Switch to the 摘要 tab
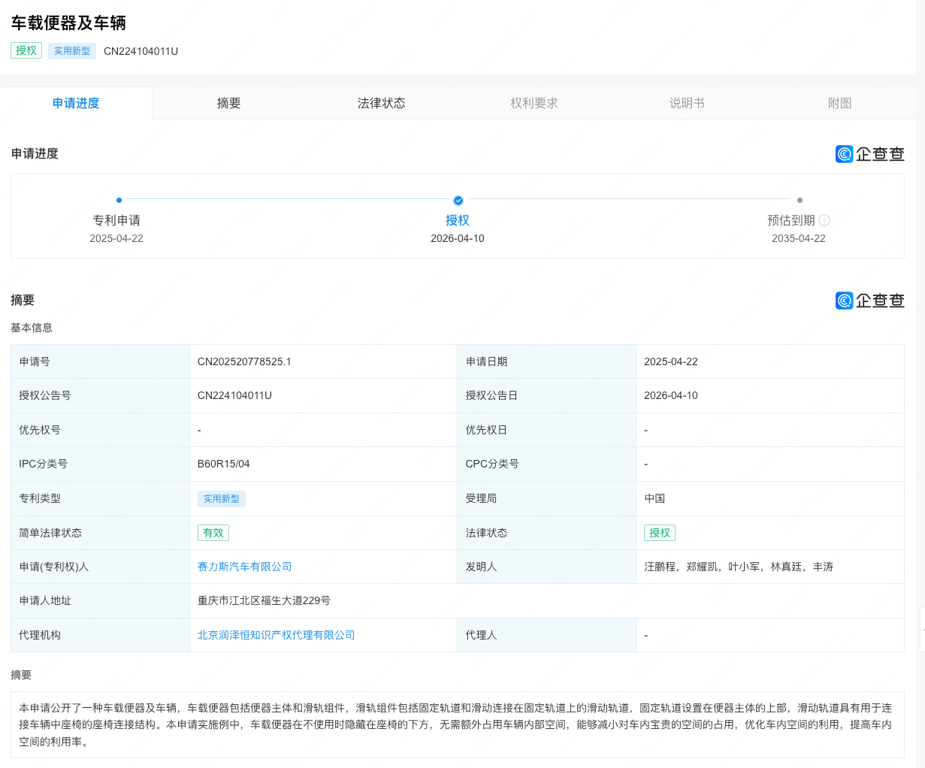The height and width of the screenshot is (768, 925). [228, 103]
